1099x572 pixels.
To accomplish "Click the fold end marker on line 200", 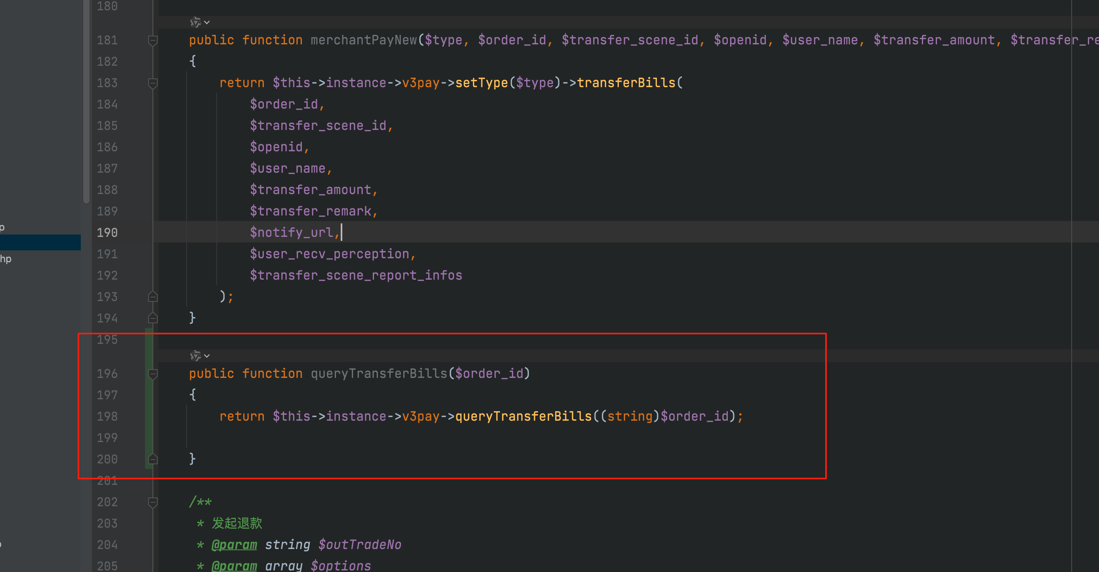I will (x=153, y=460).
